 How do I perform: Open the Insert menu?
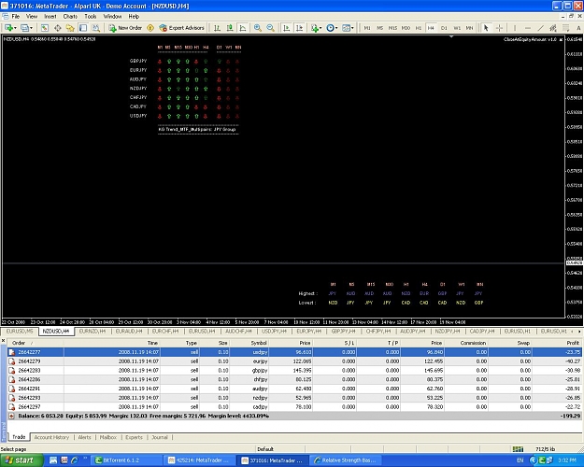click(x=50, y=17)
